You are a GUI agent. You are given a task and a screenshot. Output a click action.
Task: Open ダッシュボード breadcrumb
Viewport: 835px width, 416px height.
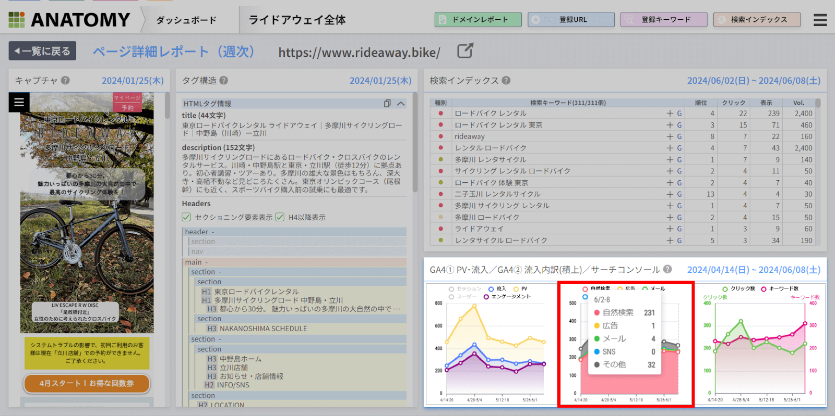[186, 20]
